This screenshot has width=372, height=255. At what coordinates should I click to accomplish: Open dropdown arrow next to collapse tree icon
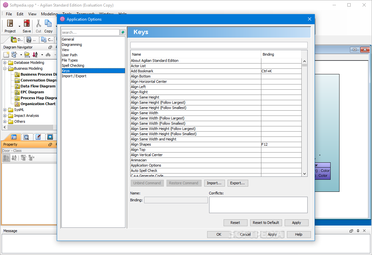click(x=21, y=55)
